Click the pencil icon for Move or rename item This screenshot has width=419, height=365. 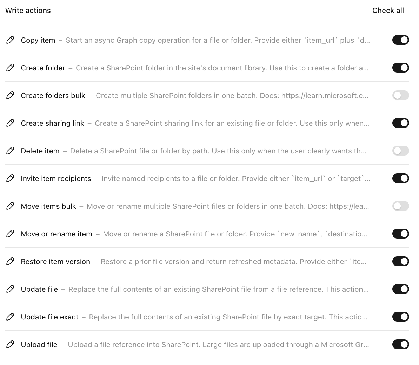coord(10,234)
